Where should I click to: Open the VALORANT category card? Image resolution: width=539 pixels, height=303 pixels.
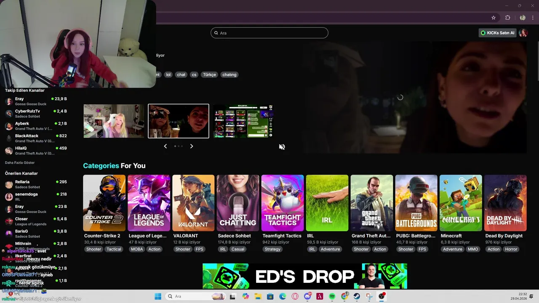193,203
